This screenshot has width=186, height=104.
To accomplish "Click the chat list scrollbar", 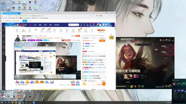I will [105, 78].
